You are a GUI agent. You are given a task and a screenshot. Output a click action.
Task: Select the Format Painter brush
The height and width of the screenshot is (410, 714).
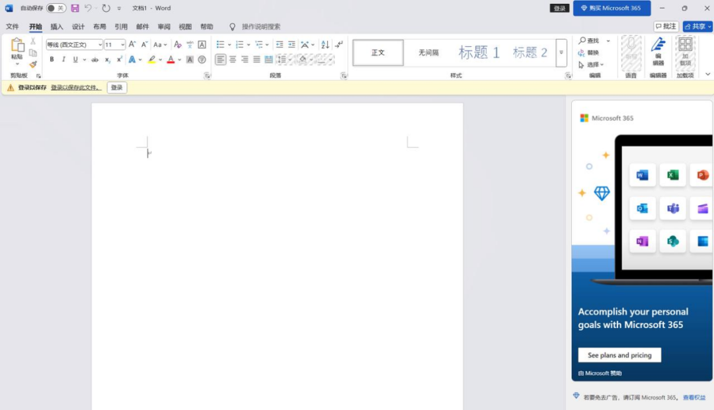pos(33,64)
